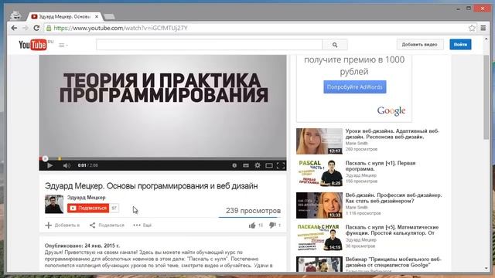Go back with the browser back arrow
The image size is (495, 278).
pyautogui.click(x=14, y=28)
